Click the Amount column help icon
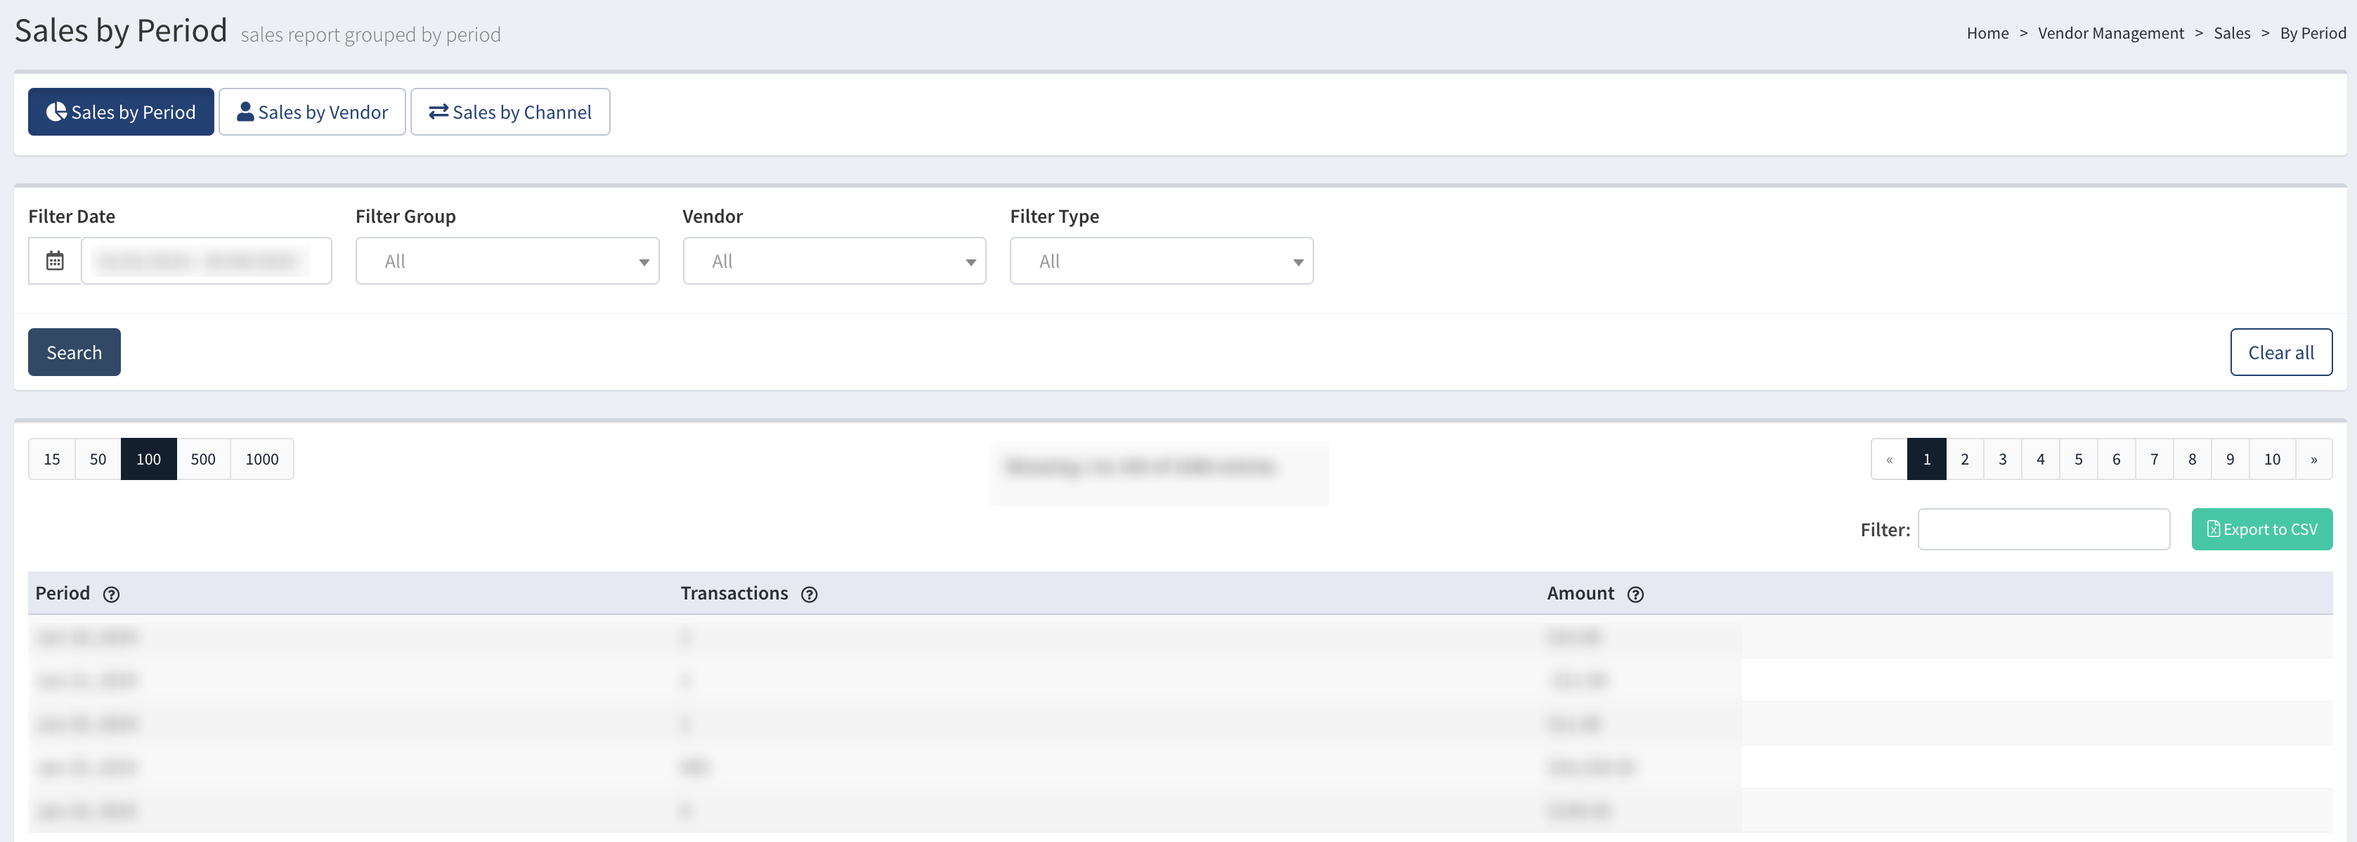Image resolution: width=2357 pixels, height=842 pixels. point(1635,594)
